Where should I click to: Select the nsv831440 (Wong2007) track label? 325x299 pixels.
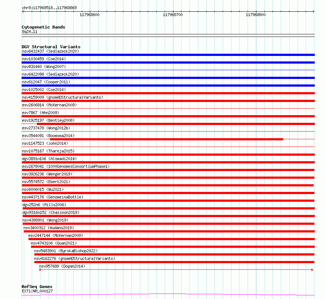(44, 67)
